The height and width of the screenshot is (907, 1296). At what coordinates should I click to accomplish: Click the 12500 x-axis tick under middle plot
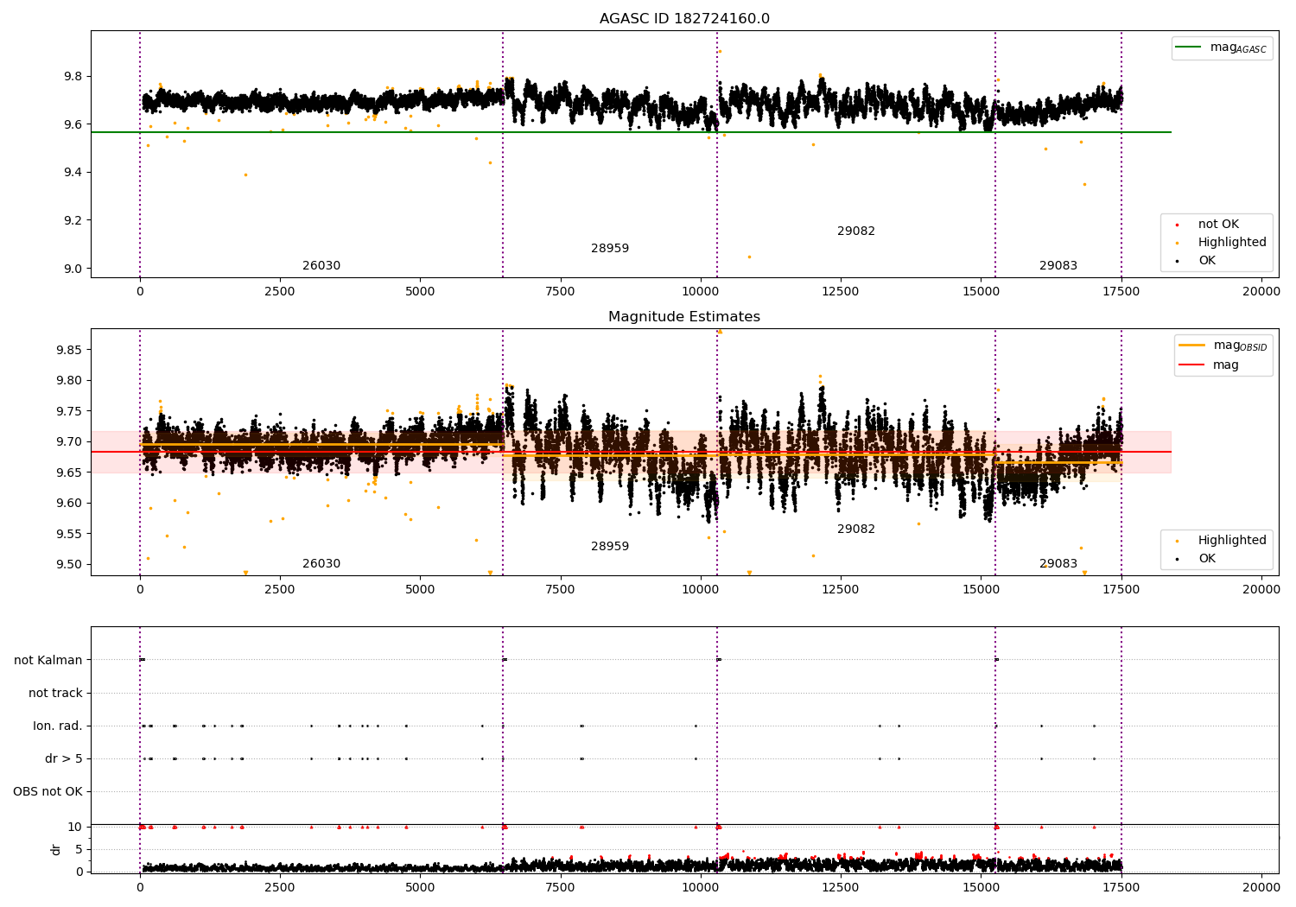pyautogui.click(x=841, y=590)
